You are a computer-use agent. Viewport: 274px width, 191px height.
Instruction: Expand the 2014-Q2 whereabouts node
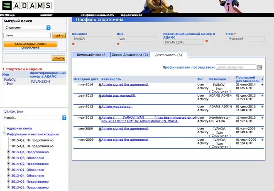(8, 164)
